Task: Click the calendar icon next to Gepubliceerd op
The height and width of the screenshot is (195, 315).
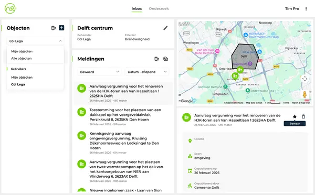Action: (x=190, y=171)
